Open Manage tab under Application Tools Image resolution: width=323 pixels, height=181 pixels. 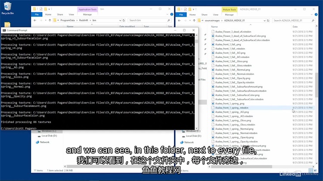click(x=87, y=14)
